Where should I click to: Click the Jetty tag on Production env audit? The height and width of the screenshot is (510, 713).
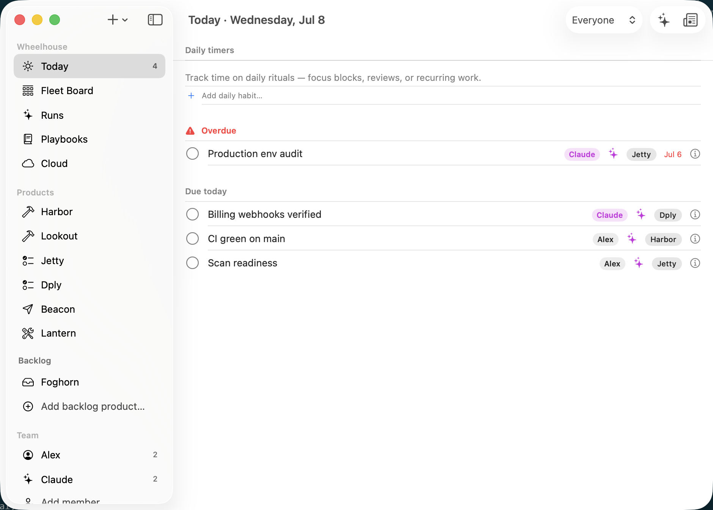click(641, 154)
